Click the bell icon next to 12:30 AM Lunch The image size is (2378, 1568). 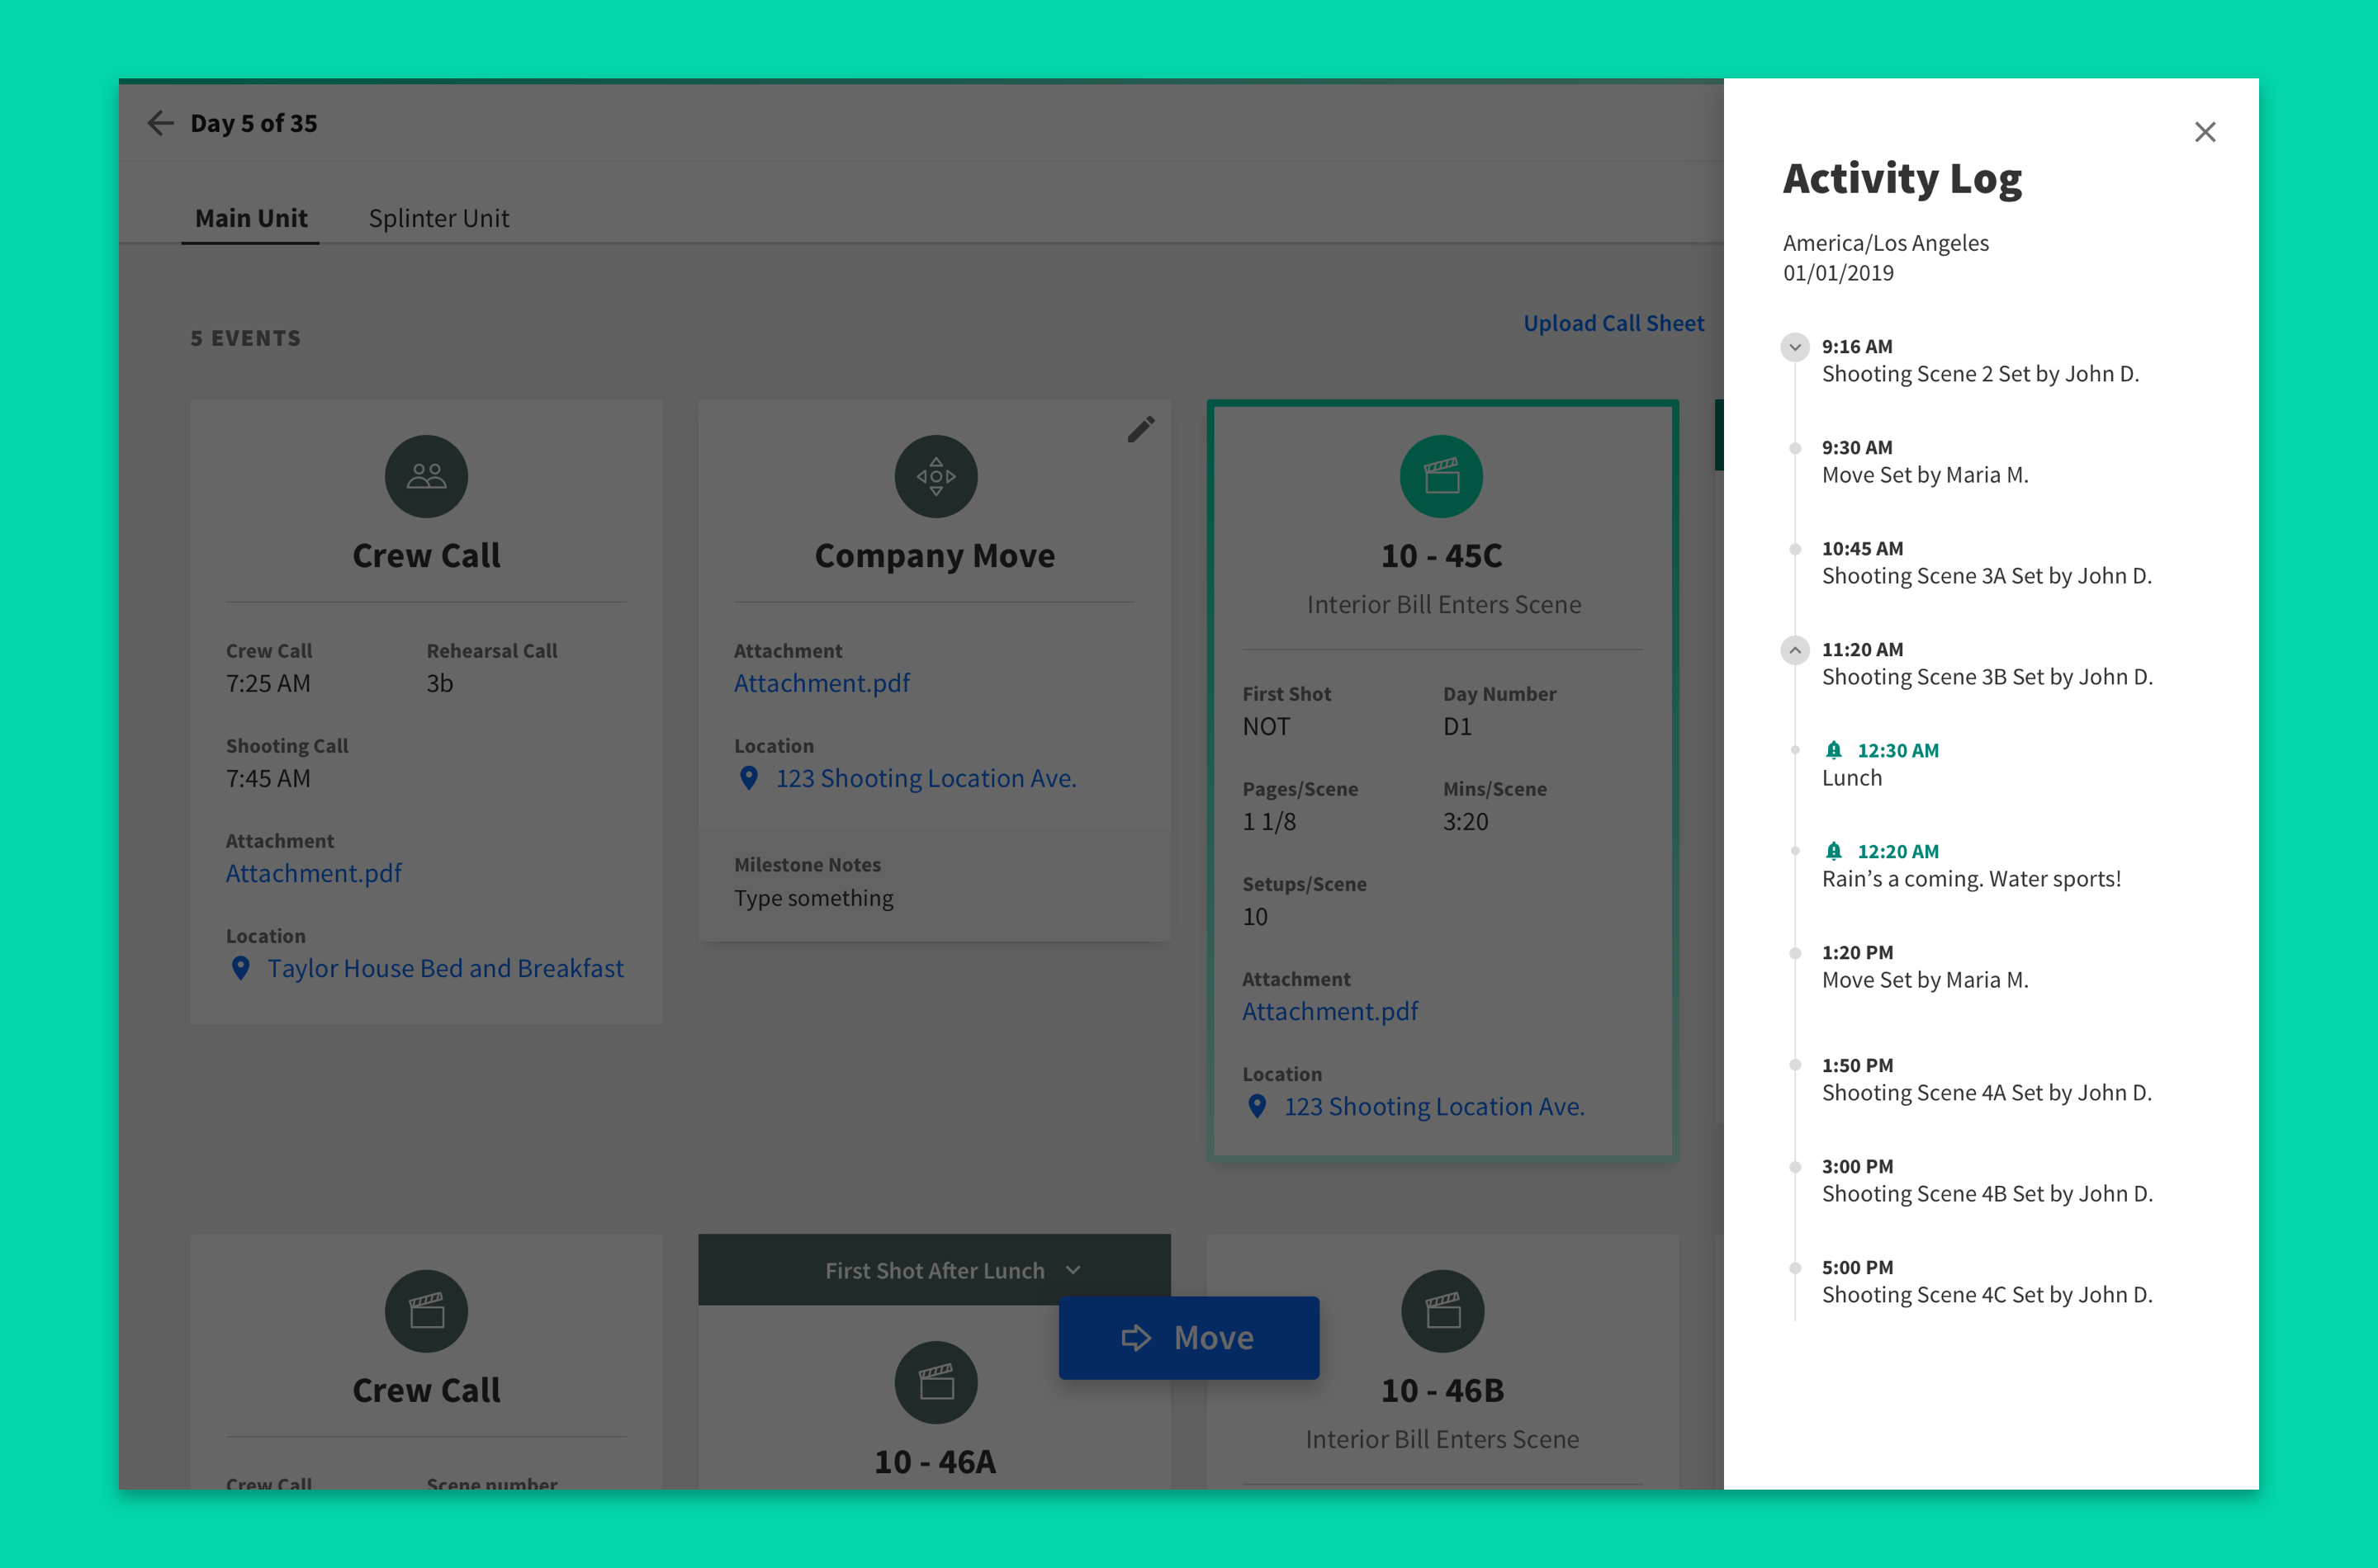pyautogui.click(x=1833, y=750)
